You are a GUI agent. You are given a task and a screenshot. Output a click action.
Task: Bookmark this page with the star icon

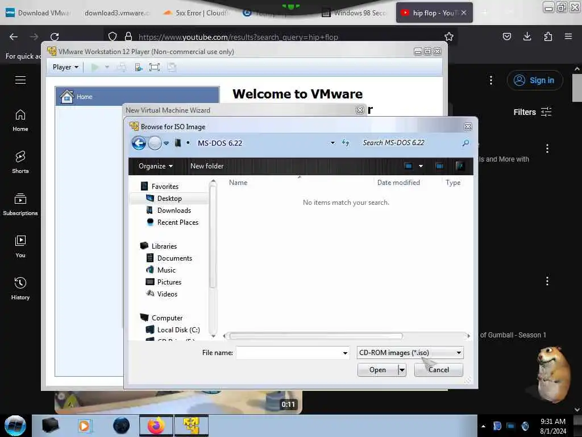pyautogui.click(x=449, y=36)
